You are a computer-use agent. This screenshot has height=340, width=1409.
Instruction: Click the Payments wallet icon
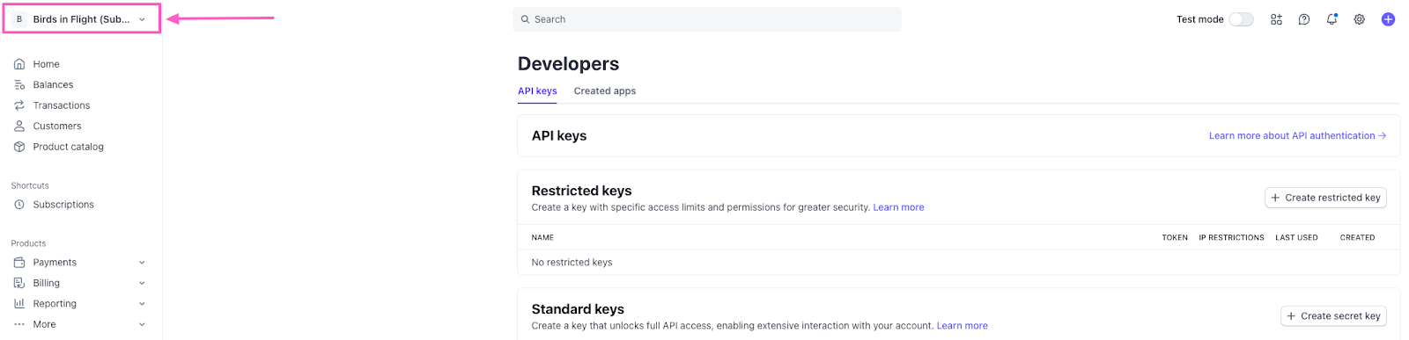(19, 263)
